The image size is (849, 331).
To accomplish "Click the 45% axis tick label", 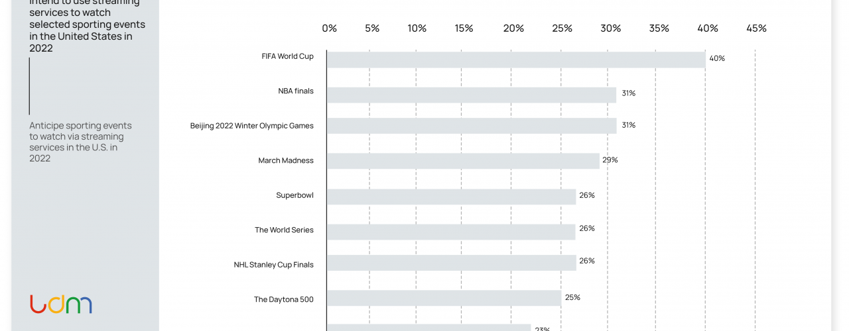I will tap(756, 28).
